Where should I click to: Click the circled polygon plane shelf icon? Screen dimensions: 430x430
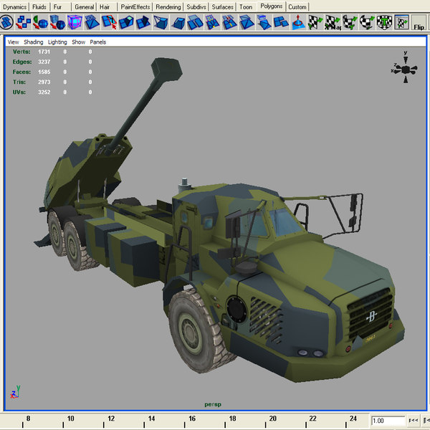pyautogui.click(x=6, y=22)
